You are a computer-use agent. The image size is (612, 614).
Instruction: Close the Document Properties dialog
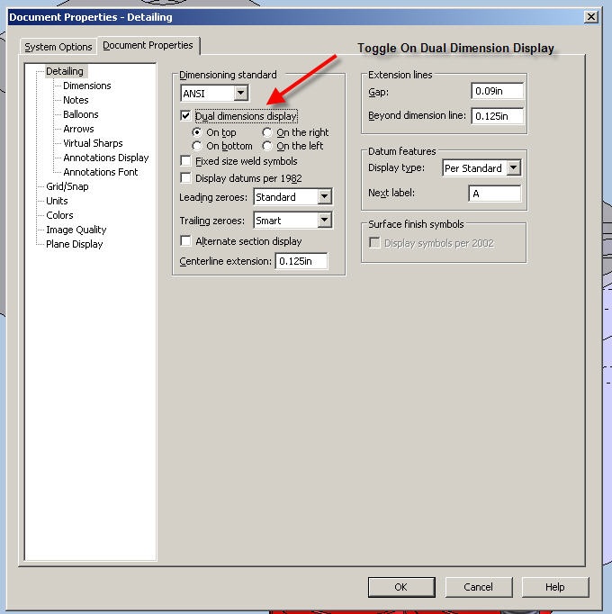pyautogui.click(x=591, y=17)
